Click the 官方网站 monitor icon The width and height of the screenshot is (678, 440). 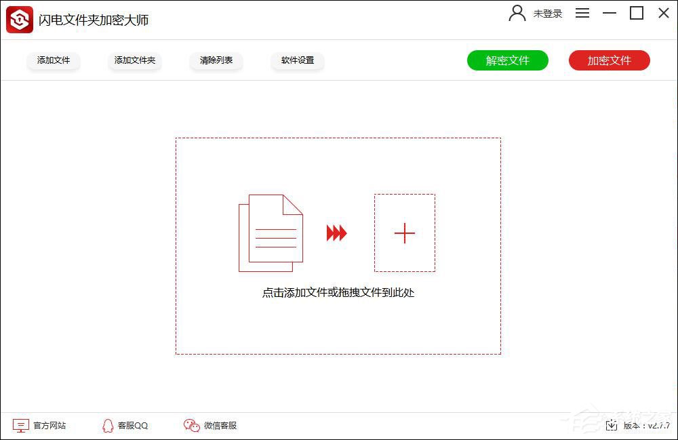[21, 425]
